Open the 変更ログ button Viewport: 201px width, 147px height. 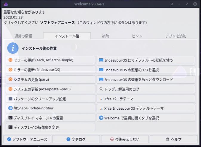(x=76, y=139)
